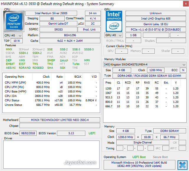Click the 18.00 memory multiplier field
Image resolution: width=189 pixels, height=171 pixels.
pyautogui.click(x=147, y=137)
